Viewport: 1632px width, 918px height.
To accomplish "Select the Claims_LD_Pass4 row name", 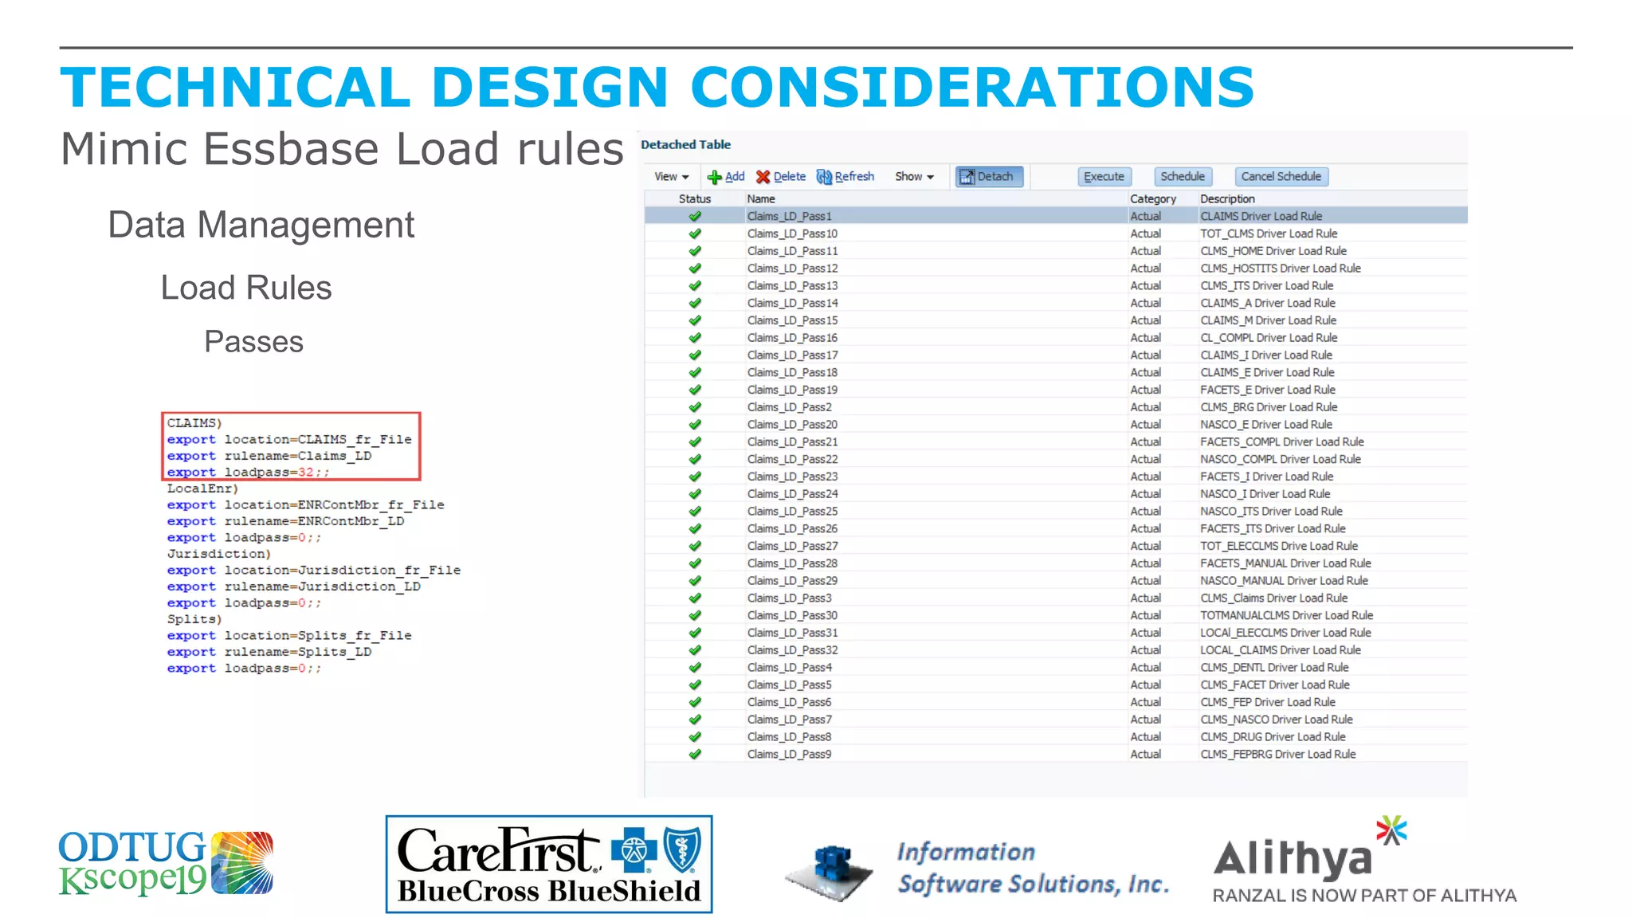I will pos(789,668).
